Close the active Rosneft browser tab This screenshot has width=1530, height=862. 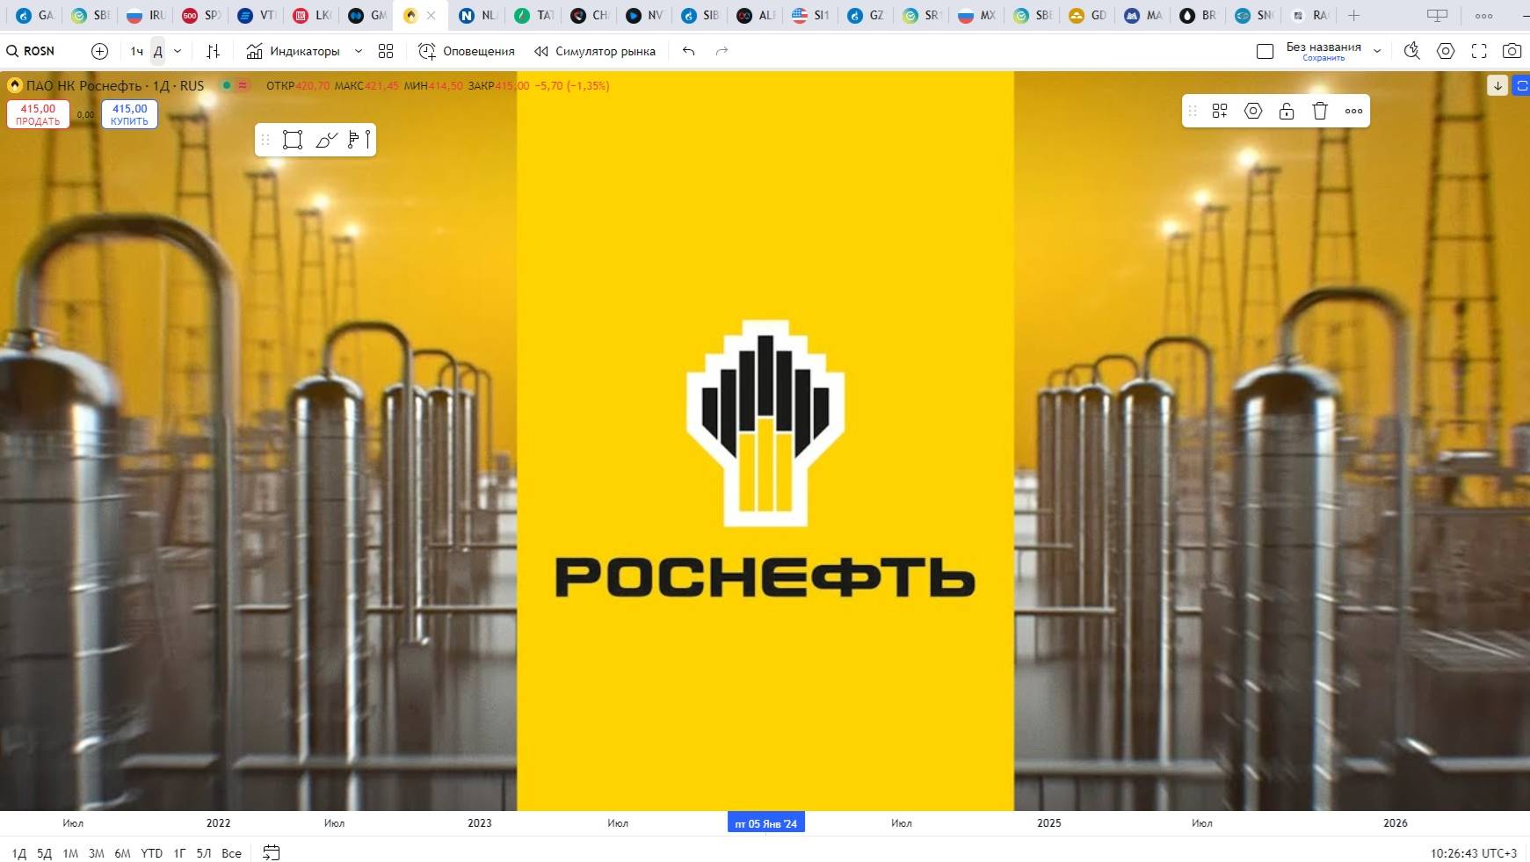coord(431,15)
